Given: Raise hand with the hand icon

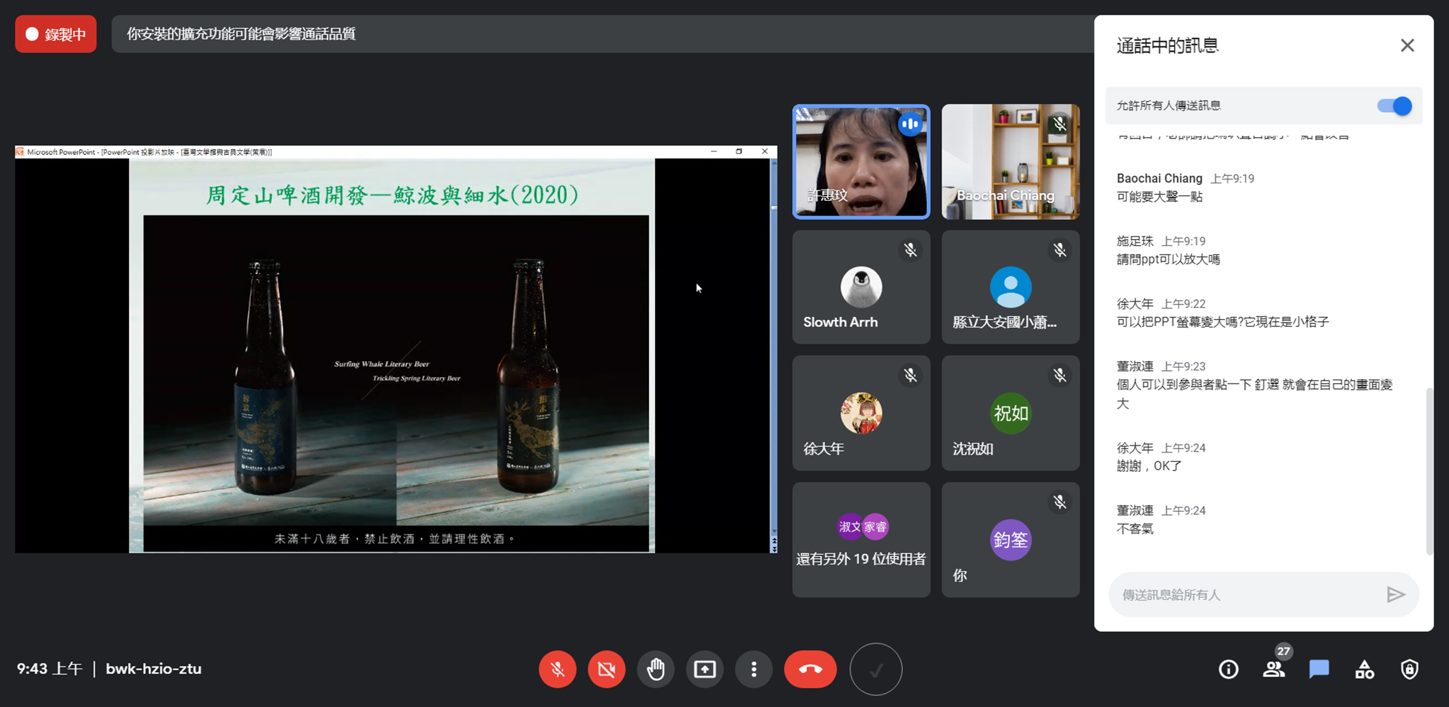Looking at the screenshot, I should pyautogui.click(x=655, y=669).
